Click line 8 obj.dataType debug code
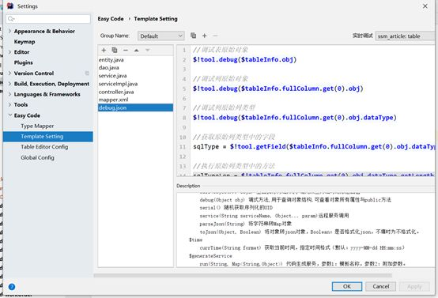Viewport: 438px width, 298px height. click(295, 118)
